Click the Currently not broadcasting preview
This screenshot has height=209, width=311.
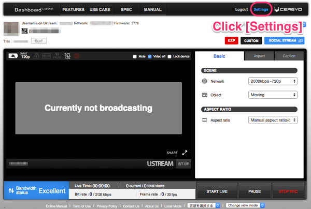[x=98, y=108]
